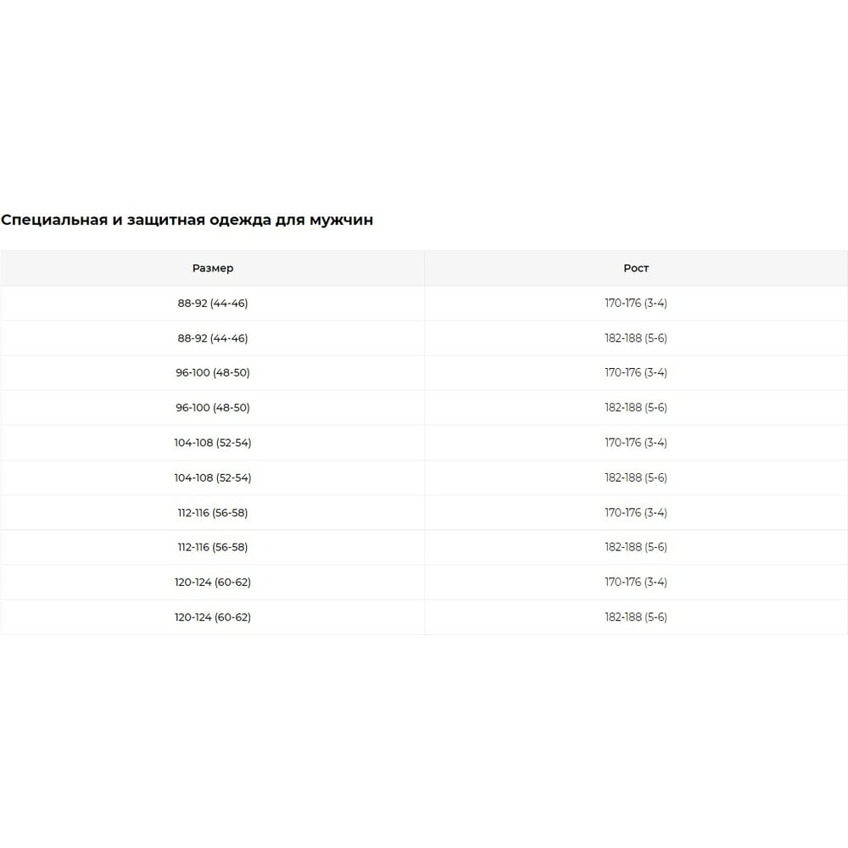Click height 182-188 (5-6) for size 112-116

coord(635,548)
